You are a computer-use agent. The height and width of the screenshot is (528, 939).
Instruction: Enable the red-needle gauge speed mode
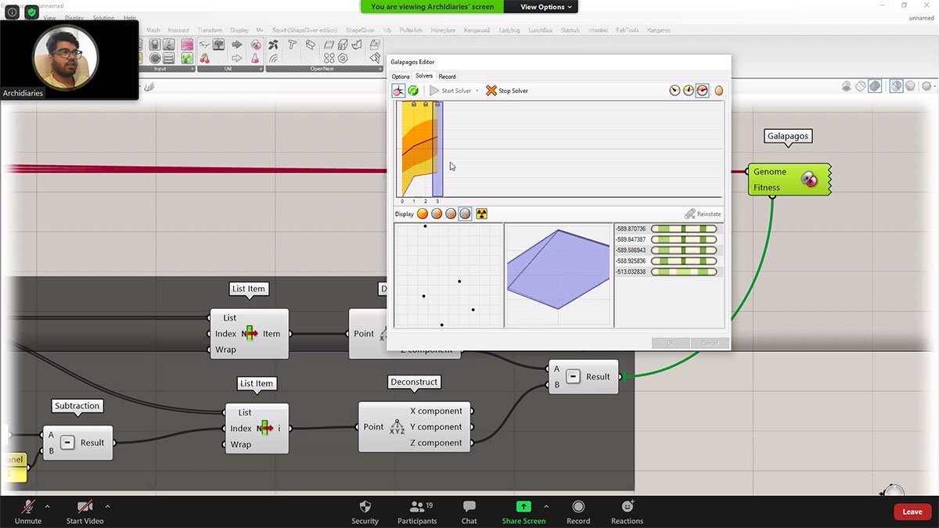click(x=703, y=91)
